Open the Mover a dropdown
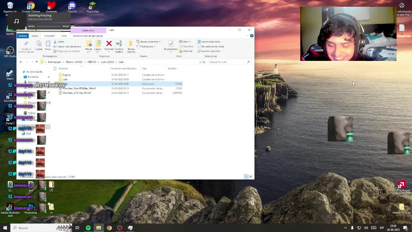 [x=89, y=50]
